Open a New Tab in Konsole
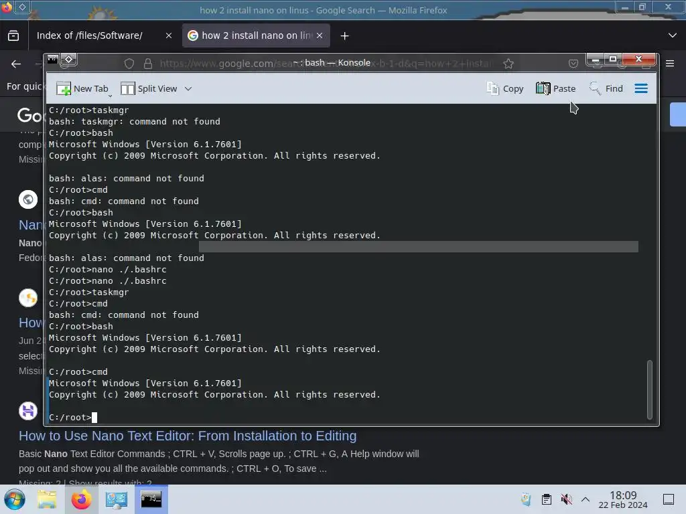The height and width of the screenshot is (514, 686). (x=82, y=89)
